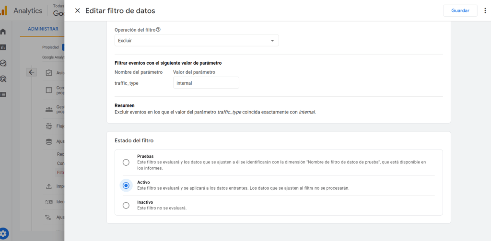491x241 pixels.
Task: Open the reporting identity icon
Action: pyautogui.click(x=49, y=202)
